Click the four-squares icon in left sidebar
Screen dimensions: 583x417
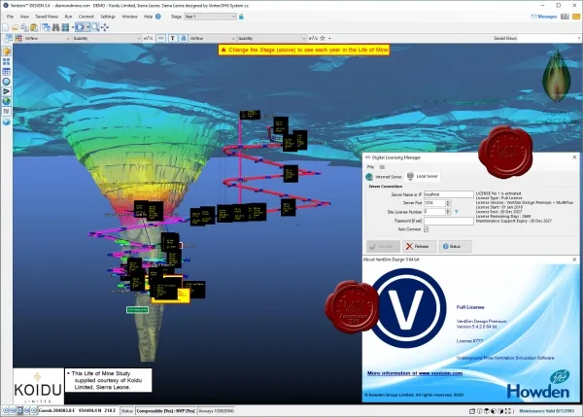pyautogui.click(x=7, y=62)
